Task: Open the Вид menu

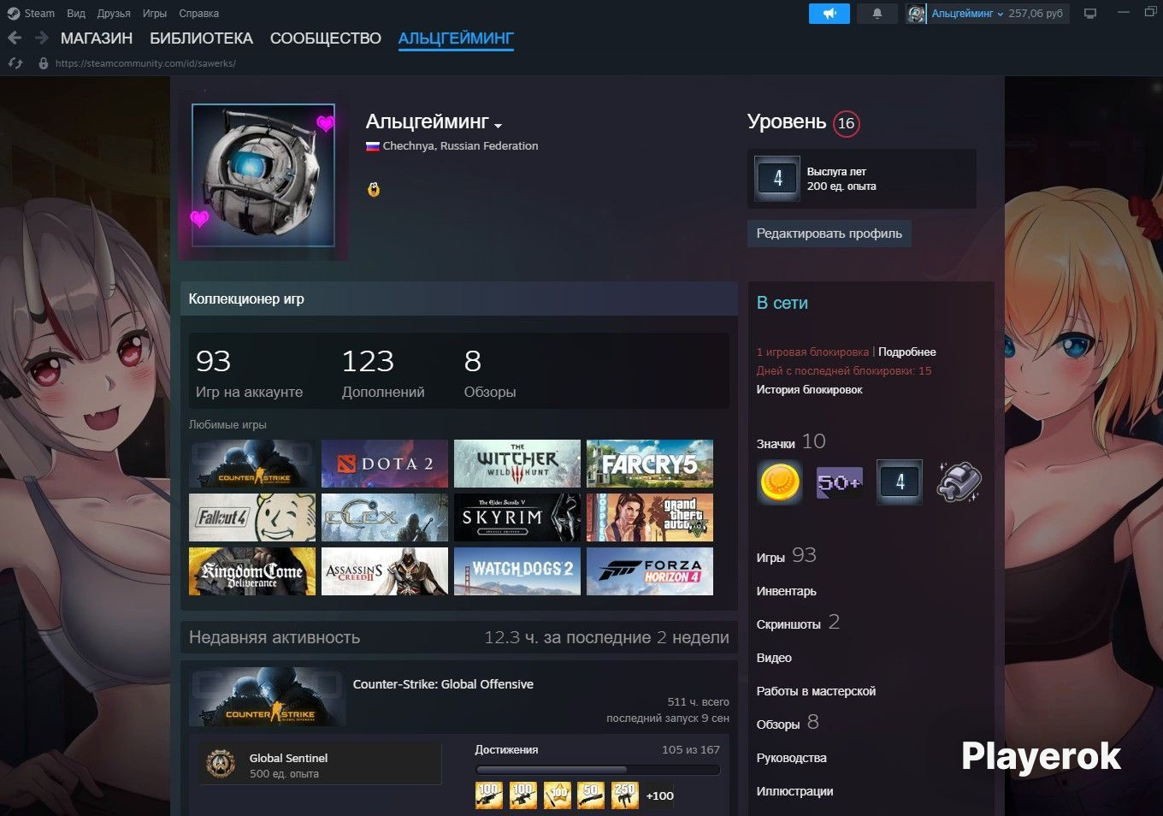Action: tap(76, 13)
